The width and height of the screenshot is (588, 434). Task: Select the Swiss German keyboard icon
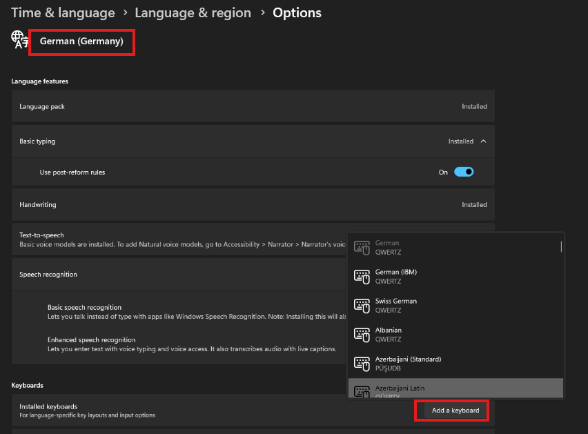coord(362,305)
